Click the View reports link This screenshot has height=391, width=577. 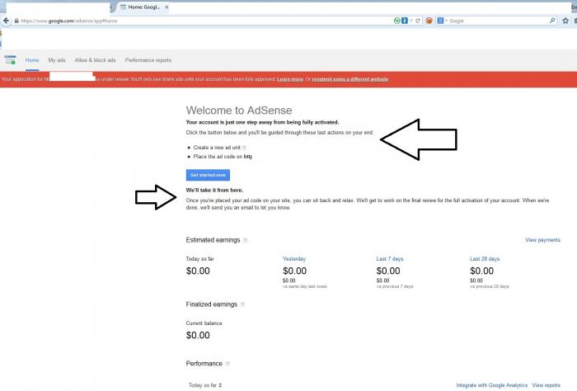pyautogui.click(x=546, y=385)
